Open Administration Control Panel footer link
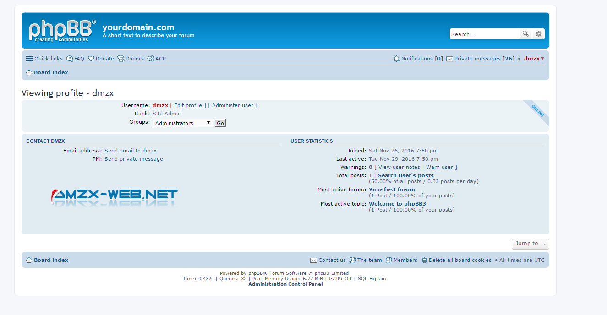The width and height of the screenshot is (607, 315). pyautogui.click(x=285, y=284)
